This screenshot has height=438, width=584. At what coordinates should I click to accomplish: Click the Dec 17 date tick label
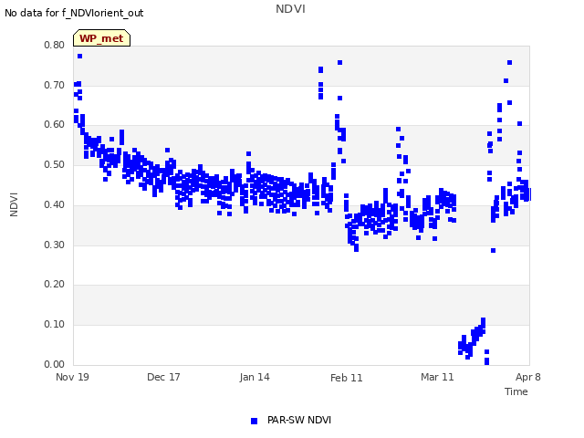[x=163, y=377]
